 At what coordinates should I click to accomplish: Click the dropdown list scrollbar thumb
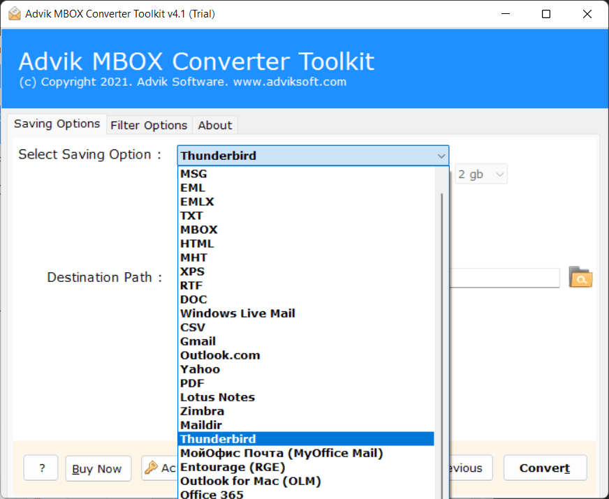click(442, 345)
